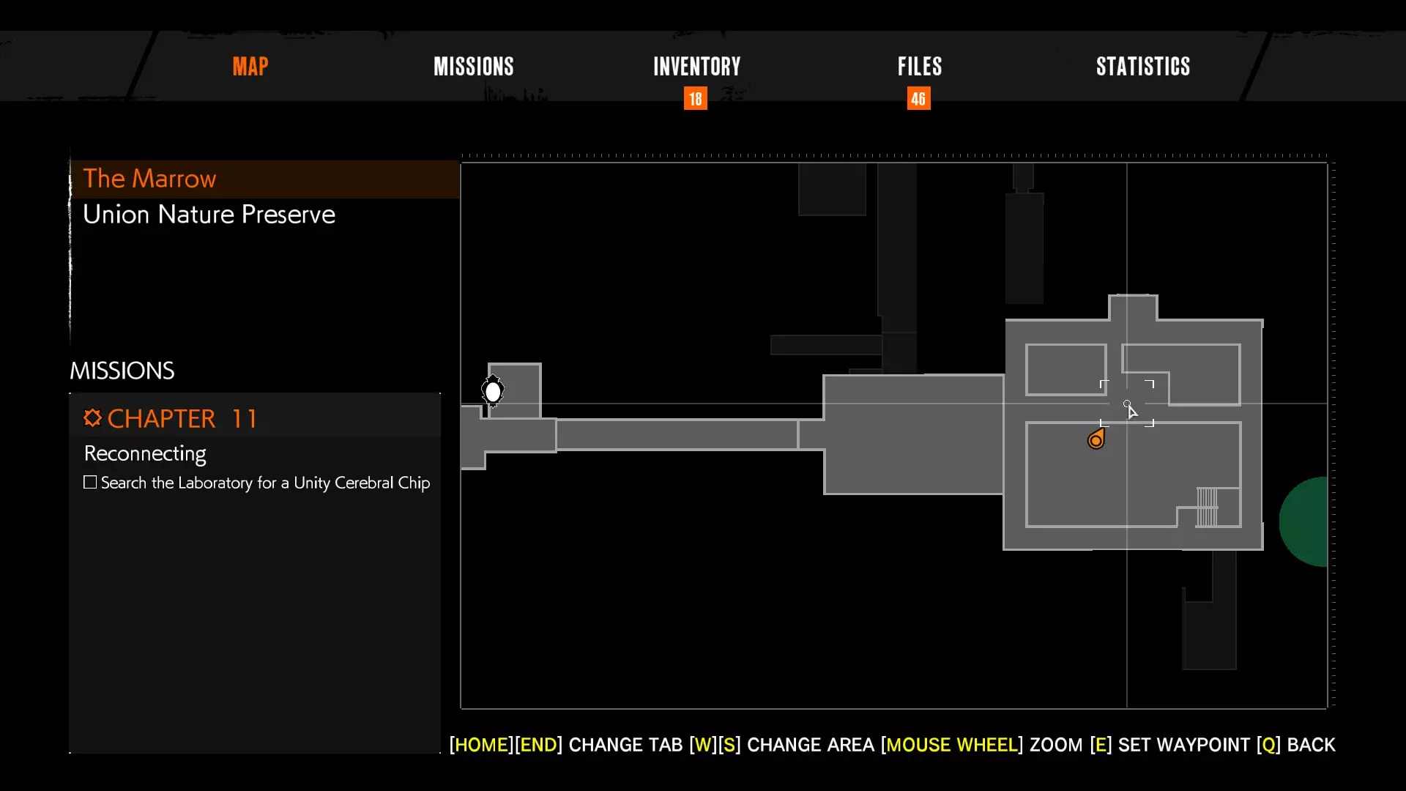1406x791 pixels.
Task: Click the orange objective marker on the map
Action: click(1096, 439)
